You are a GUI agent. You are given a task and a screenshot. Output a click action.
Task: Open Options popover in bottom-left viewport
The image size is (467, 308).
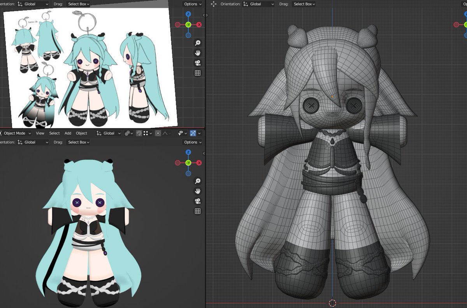pos(193,142)
